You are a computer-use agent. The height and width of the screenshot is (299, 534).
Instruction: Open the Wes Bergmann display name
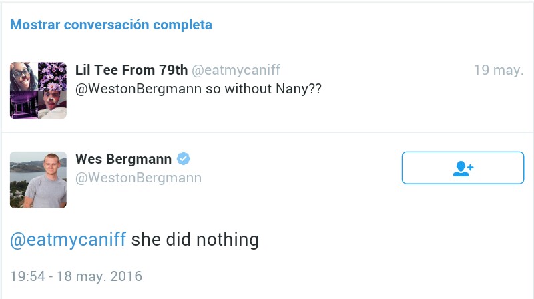pos(123,159)
